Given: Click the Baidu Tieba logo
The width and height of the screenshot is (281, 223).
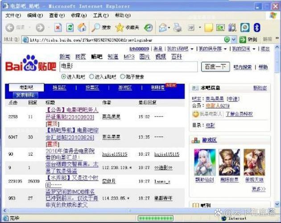Looking at the screenshot, I should (30, 63).
